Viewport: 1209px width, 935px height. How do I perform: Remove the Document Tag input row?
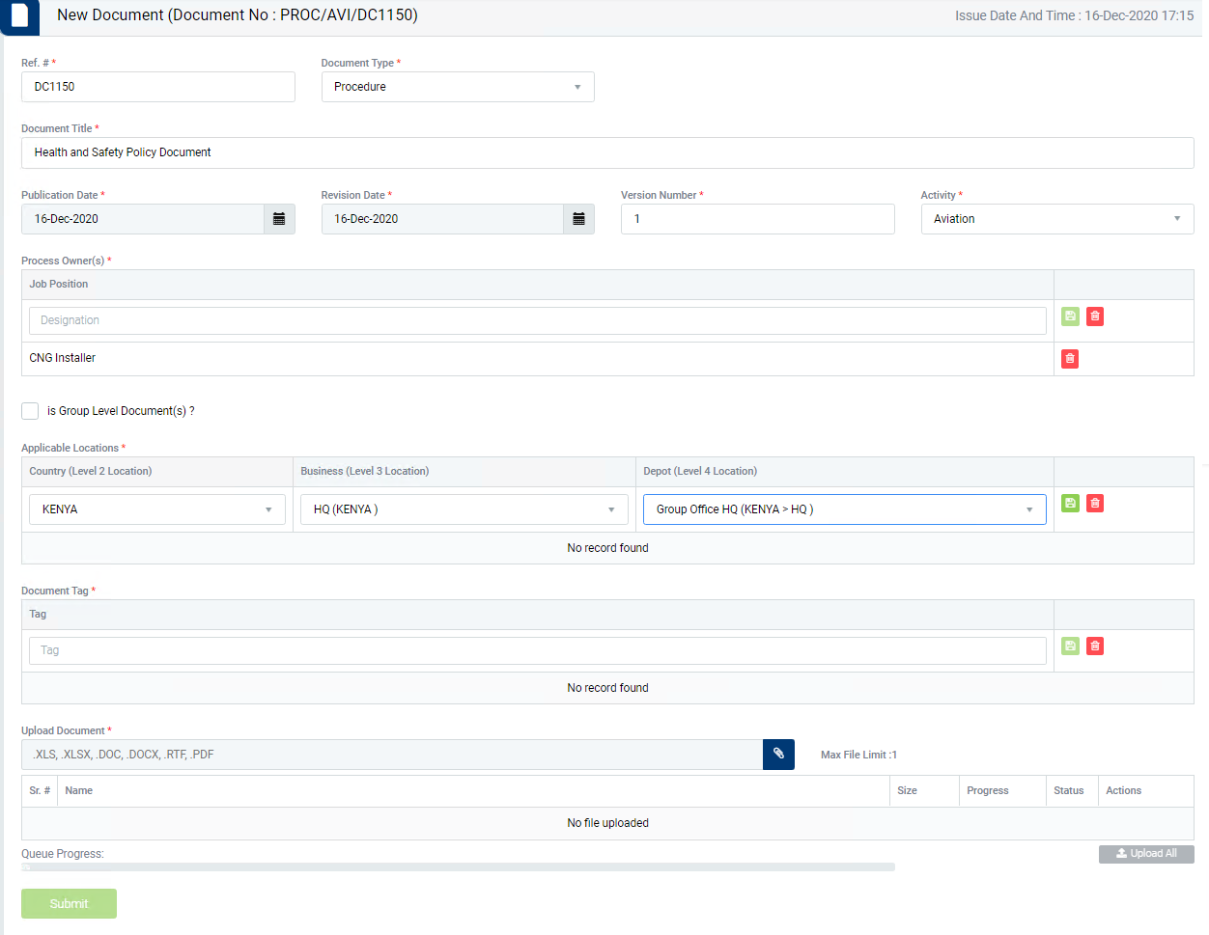1095,646
